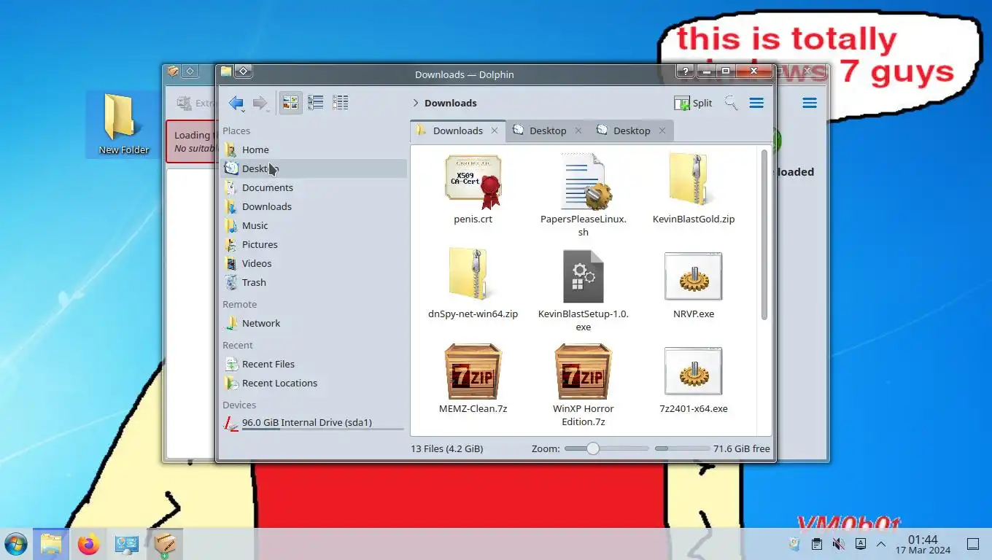Click the free space bar beside 71.6 GiB free

click(x=682, y=448)
